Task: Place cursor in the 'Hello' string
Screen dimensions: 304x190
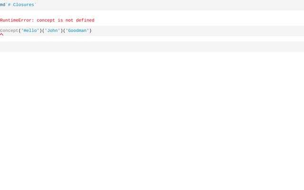Action: click(x=30, y=31)
